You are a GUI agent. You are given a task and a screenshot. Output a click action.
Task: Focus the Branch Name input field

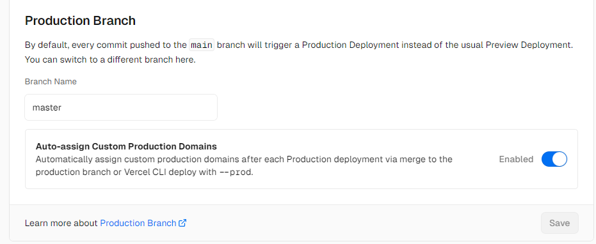tap(121, 107)
